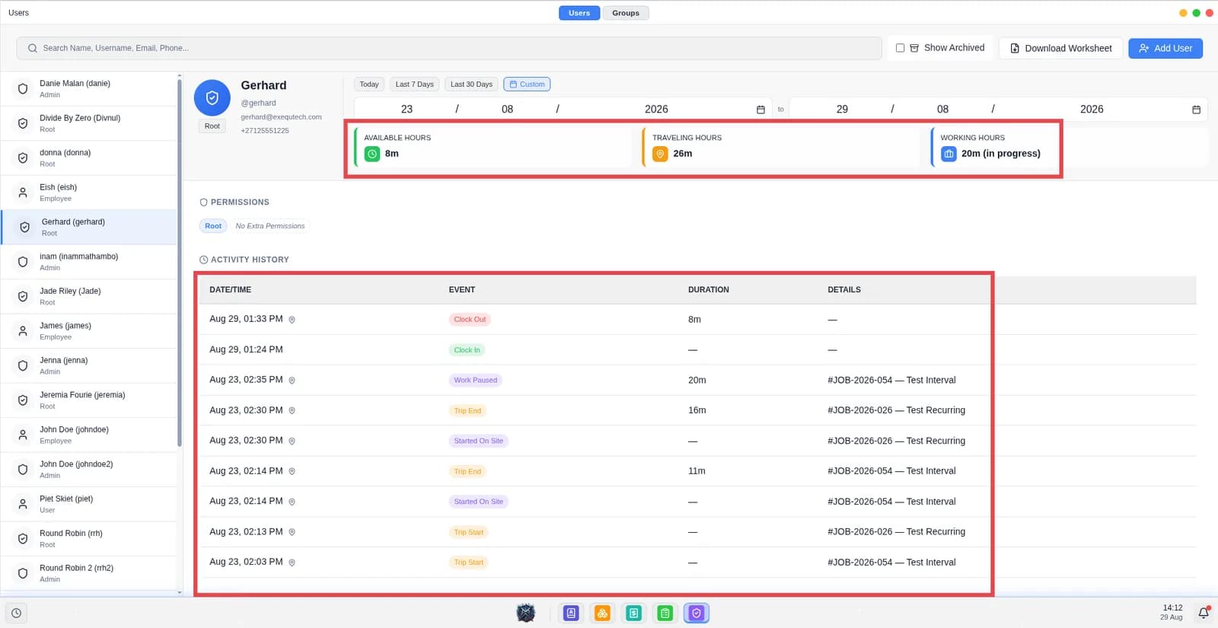Open the start date calendar picker icon
Viewport: 1218px width, 628px height.
pyautogui.click(x=760, y=110)
